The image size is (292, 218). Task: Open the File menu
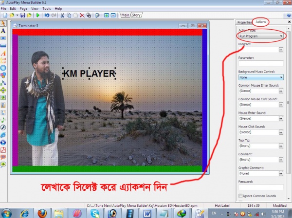click(3, 9)
